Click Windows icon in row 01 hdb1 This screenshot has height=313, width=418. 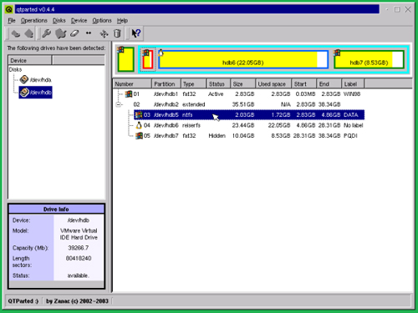pyautogui.click(x=129, y=94)
